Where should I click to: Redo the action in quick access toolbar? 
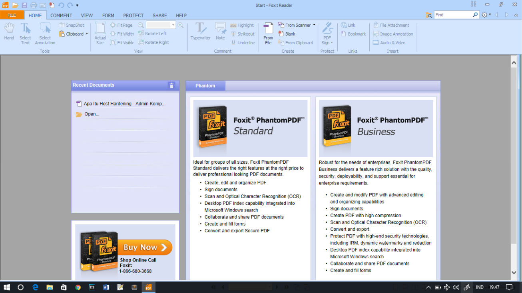[70, 5]
